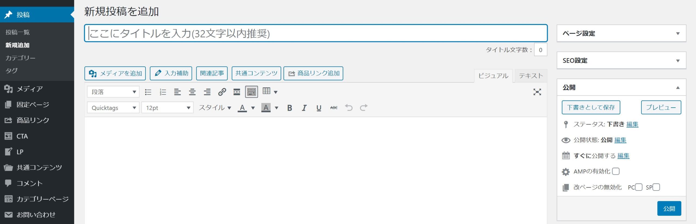Click the blue 公開 publish button

point(669,209)
